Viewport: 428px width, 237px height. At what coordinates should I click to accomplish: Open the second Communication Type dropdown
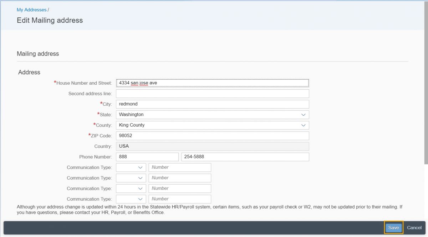[x=131, y=178]
